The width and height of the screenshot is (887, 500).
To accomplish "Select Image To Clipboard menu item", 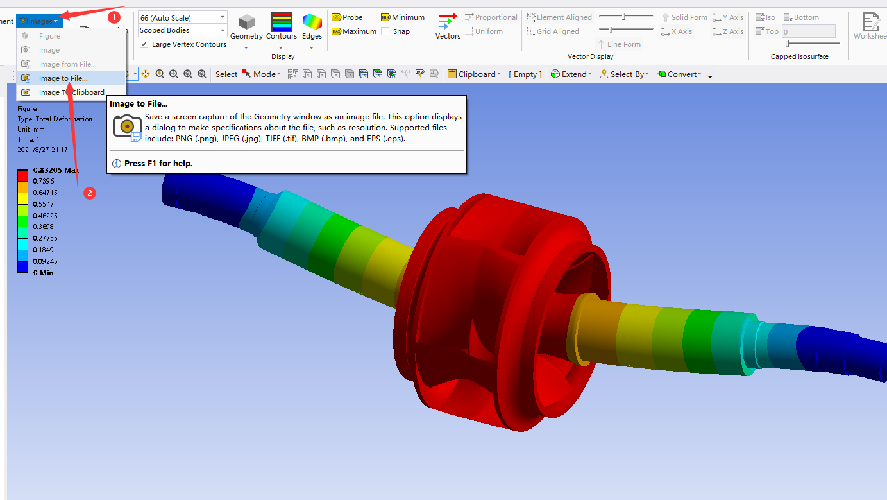I will [71, 92].
